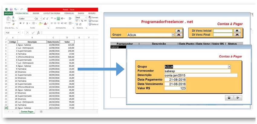Click the binoculars button beside Dt Venc Inicial

click(237, 31)
